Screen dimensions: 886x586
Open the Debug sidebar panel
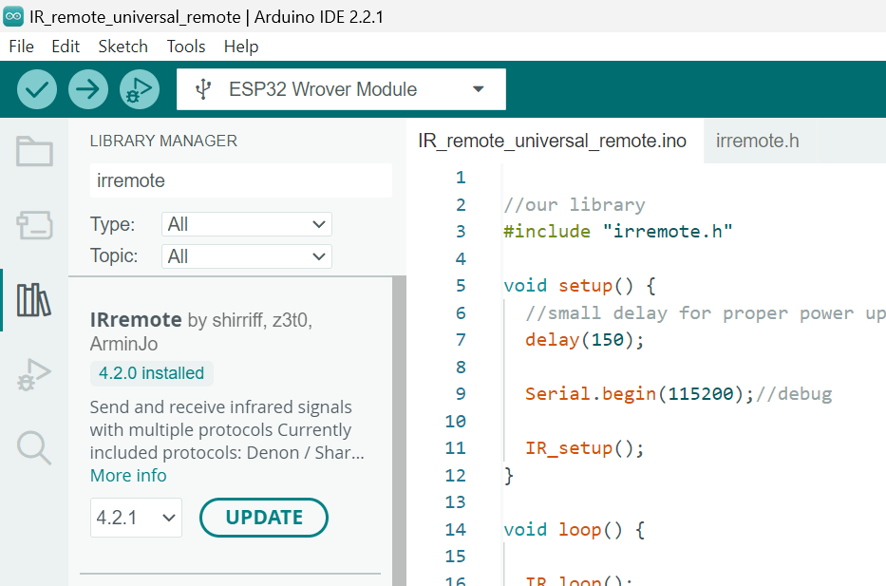pos(33,374)
